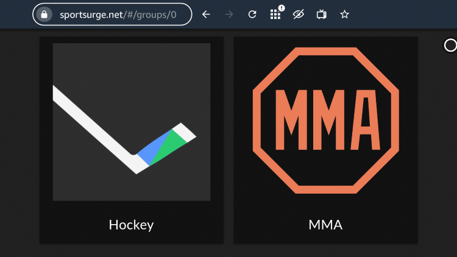Go back with the left arrow
The image size is (457, 257).
[x=206, y=14]
